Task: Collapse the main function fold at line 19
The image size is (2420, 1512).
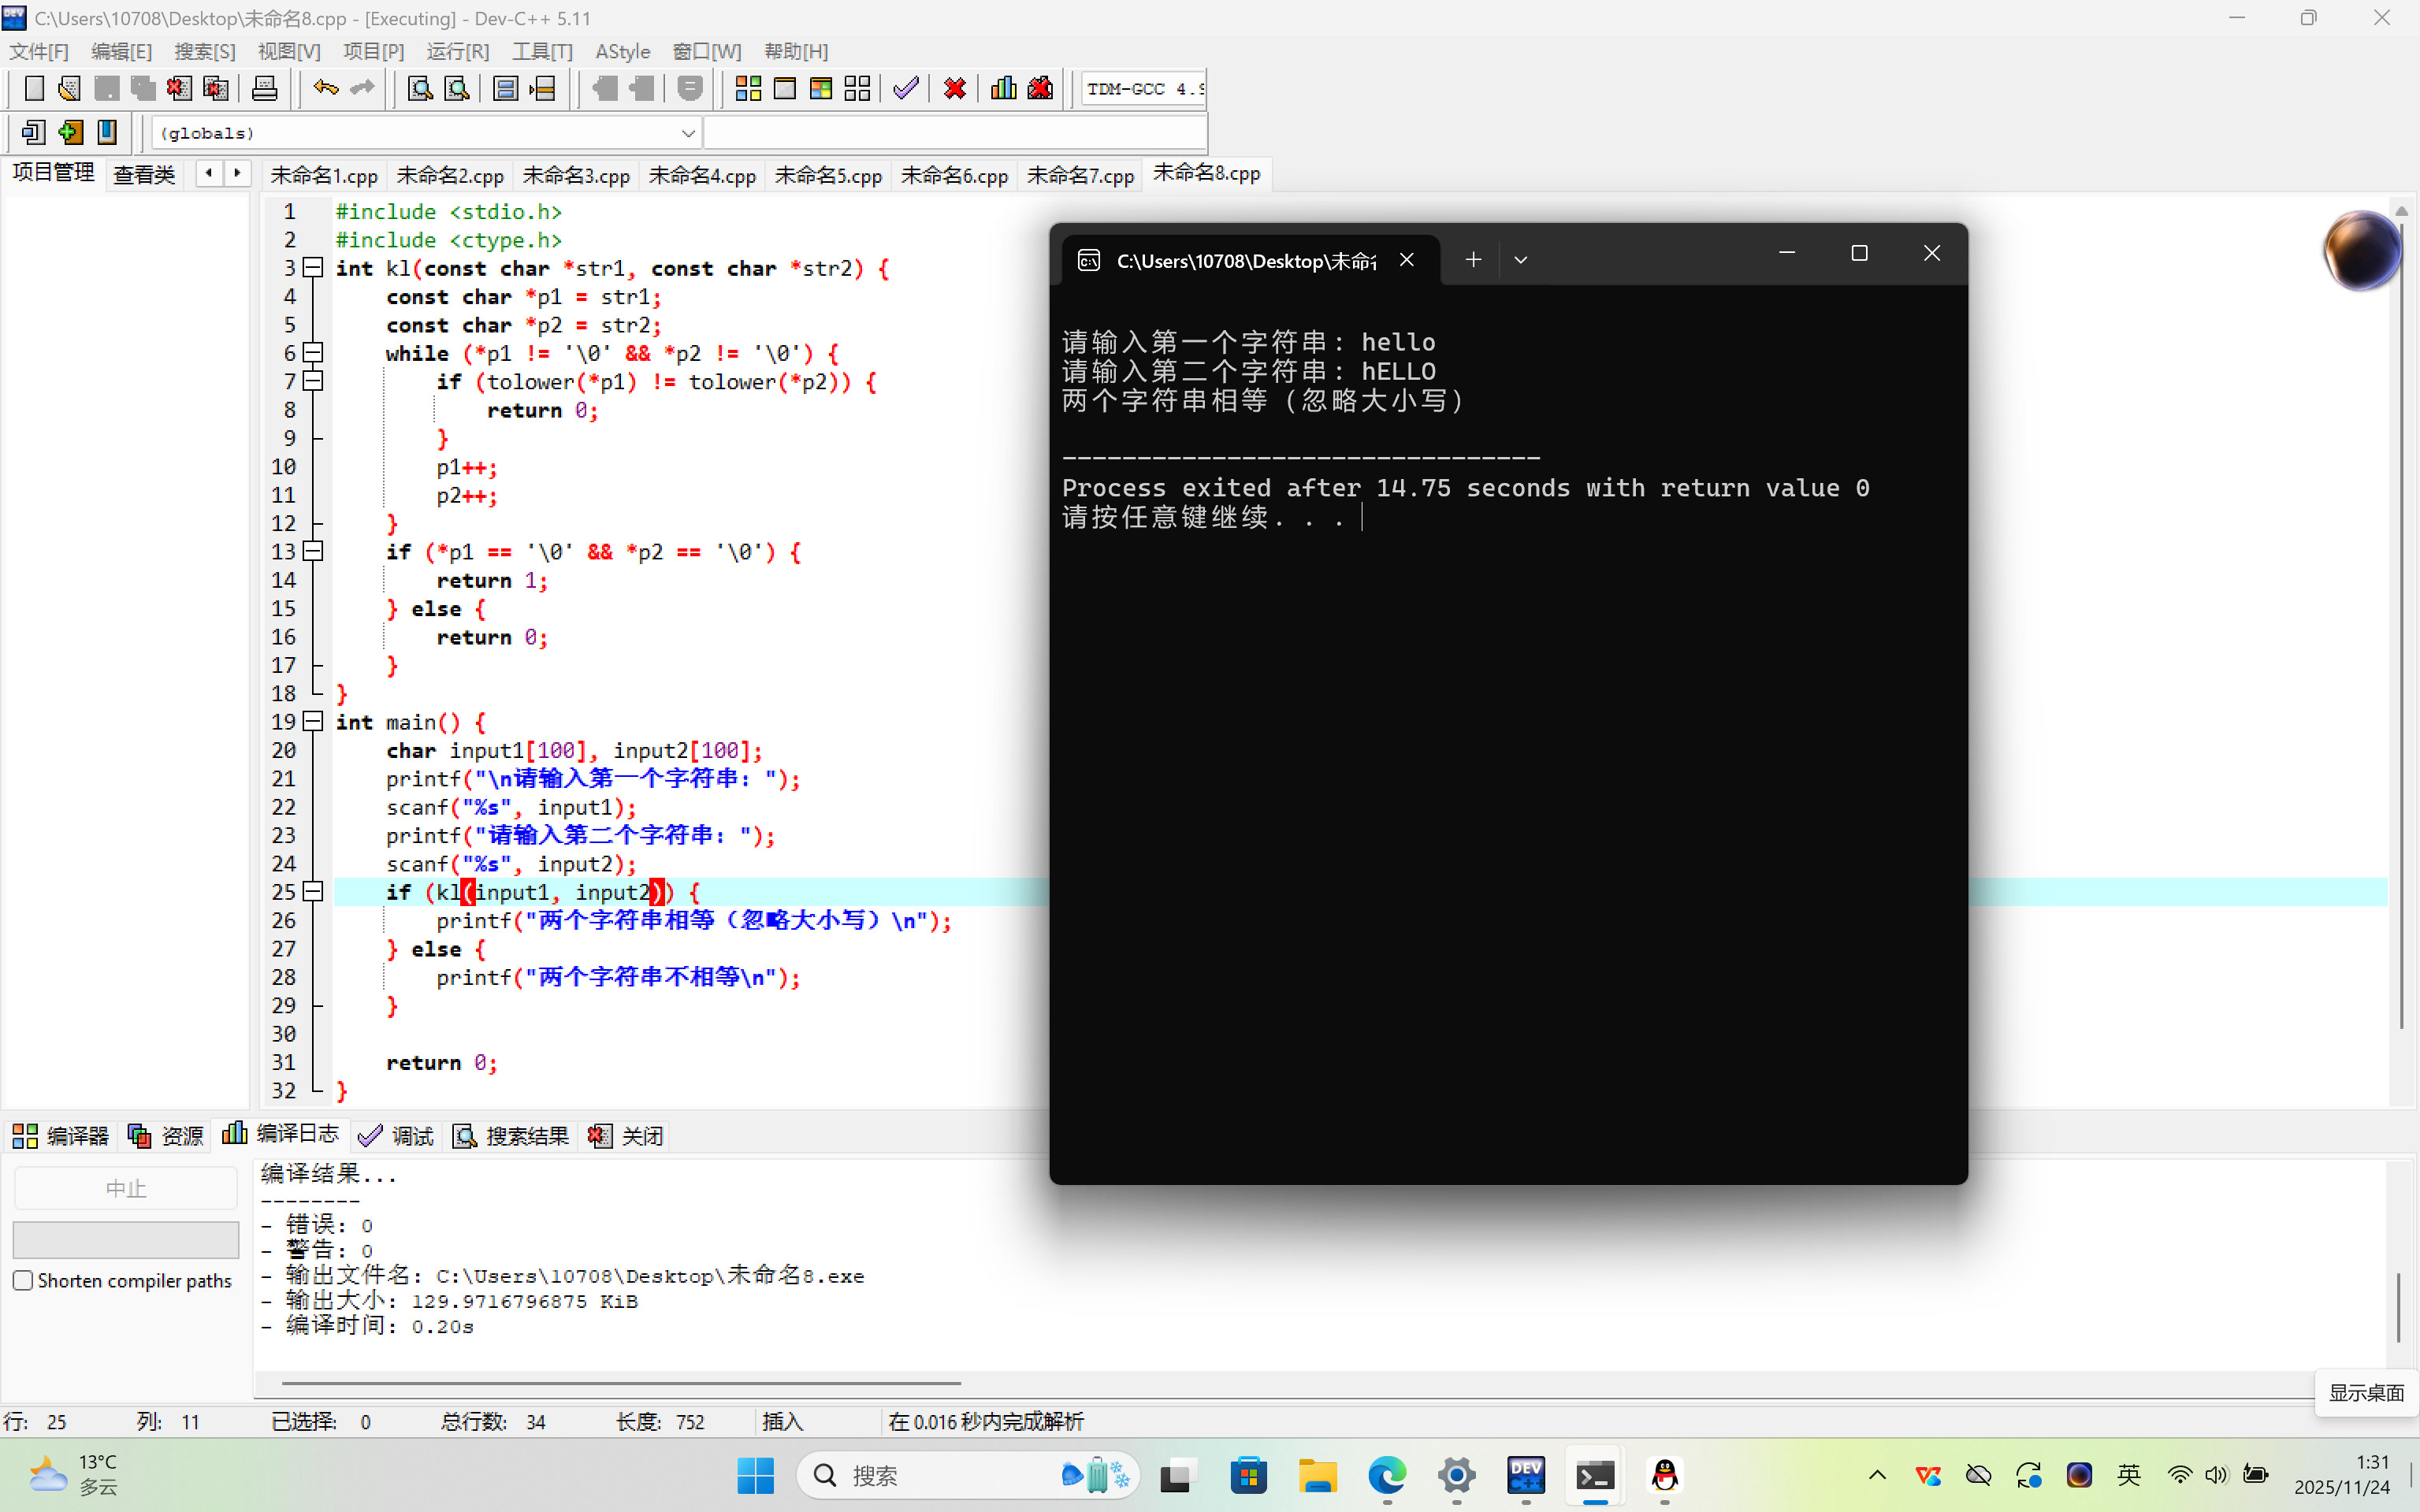Action: [x=313, y=721]
